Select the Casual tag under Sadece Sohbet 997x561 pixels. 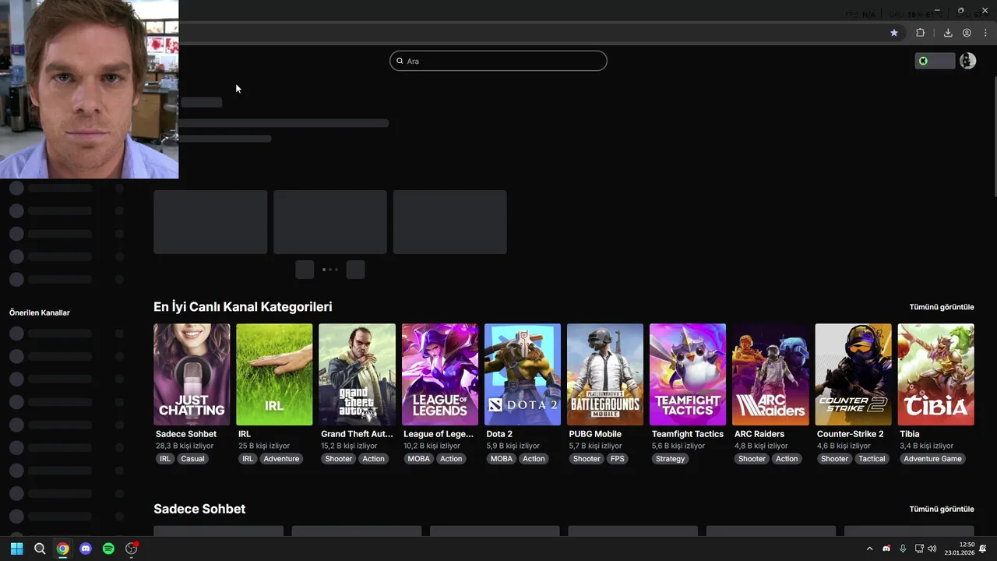192,459
